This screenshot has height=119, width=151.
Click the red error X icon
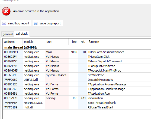coord(6,11)
